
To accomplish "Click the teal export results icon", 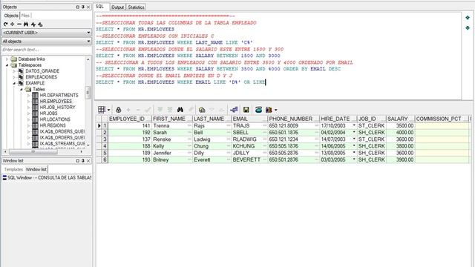I will point(258,110).
